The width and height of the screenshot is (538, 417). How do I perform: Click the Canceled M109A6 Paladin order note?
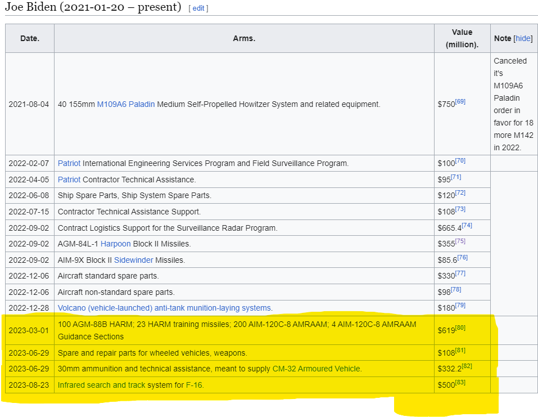tap(514, 104)
